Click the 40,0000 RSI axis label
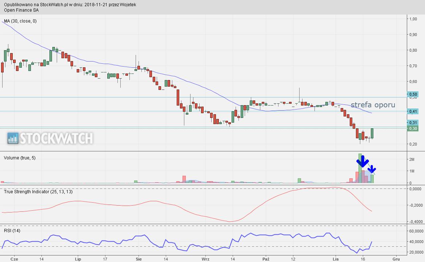Screen dimensions: 425x262 pos(416,242)
